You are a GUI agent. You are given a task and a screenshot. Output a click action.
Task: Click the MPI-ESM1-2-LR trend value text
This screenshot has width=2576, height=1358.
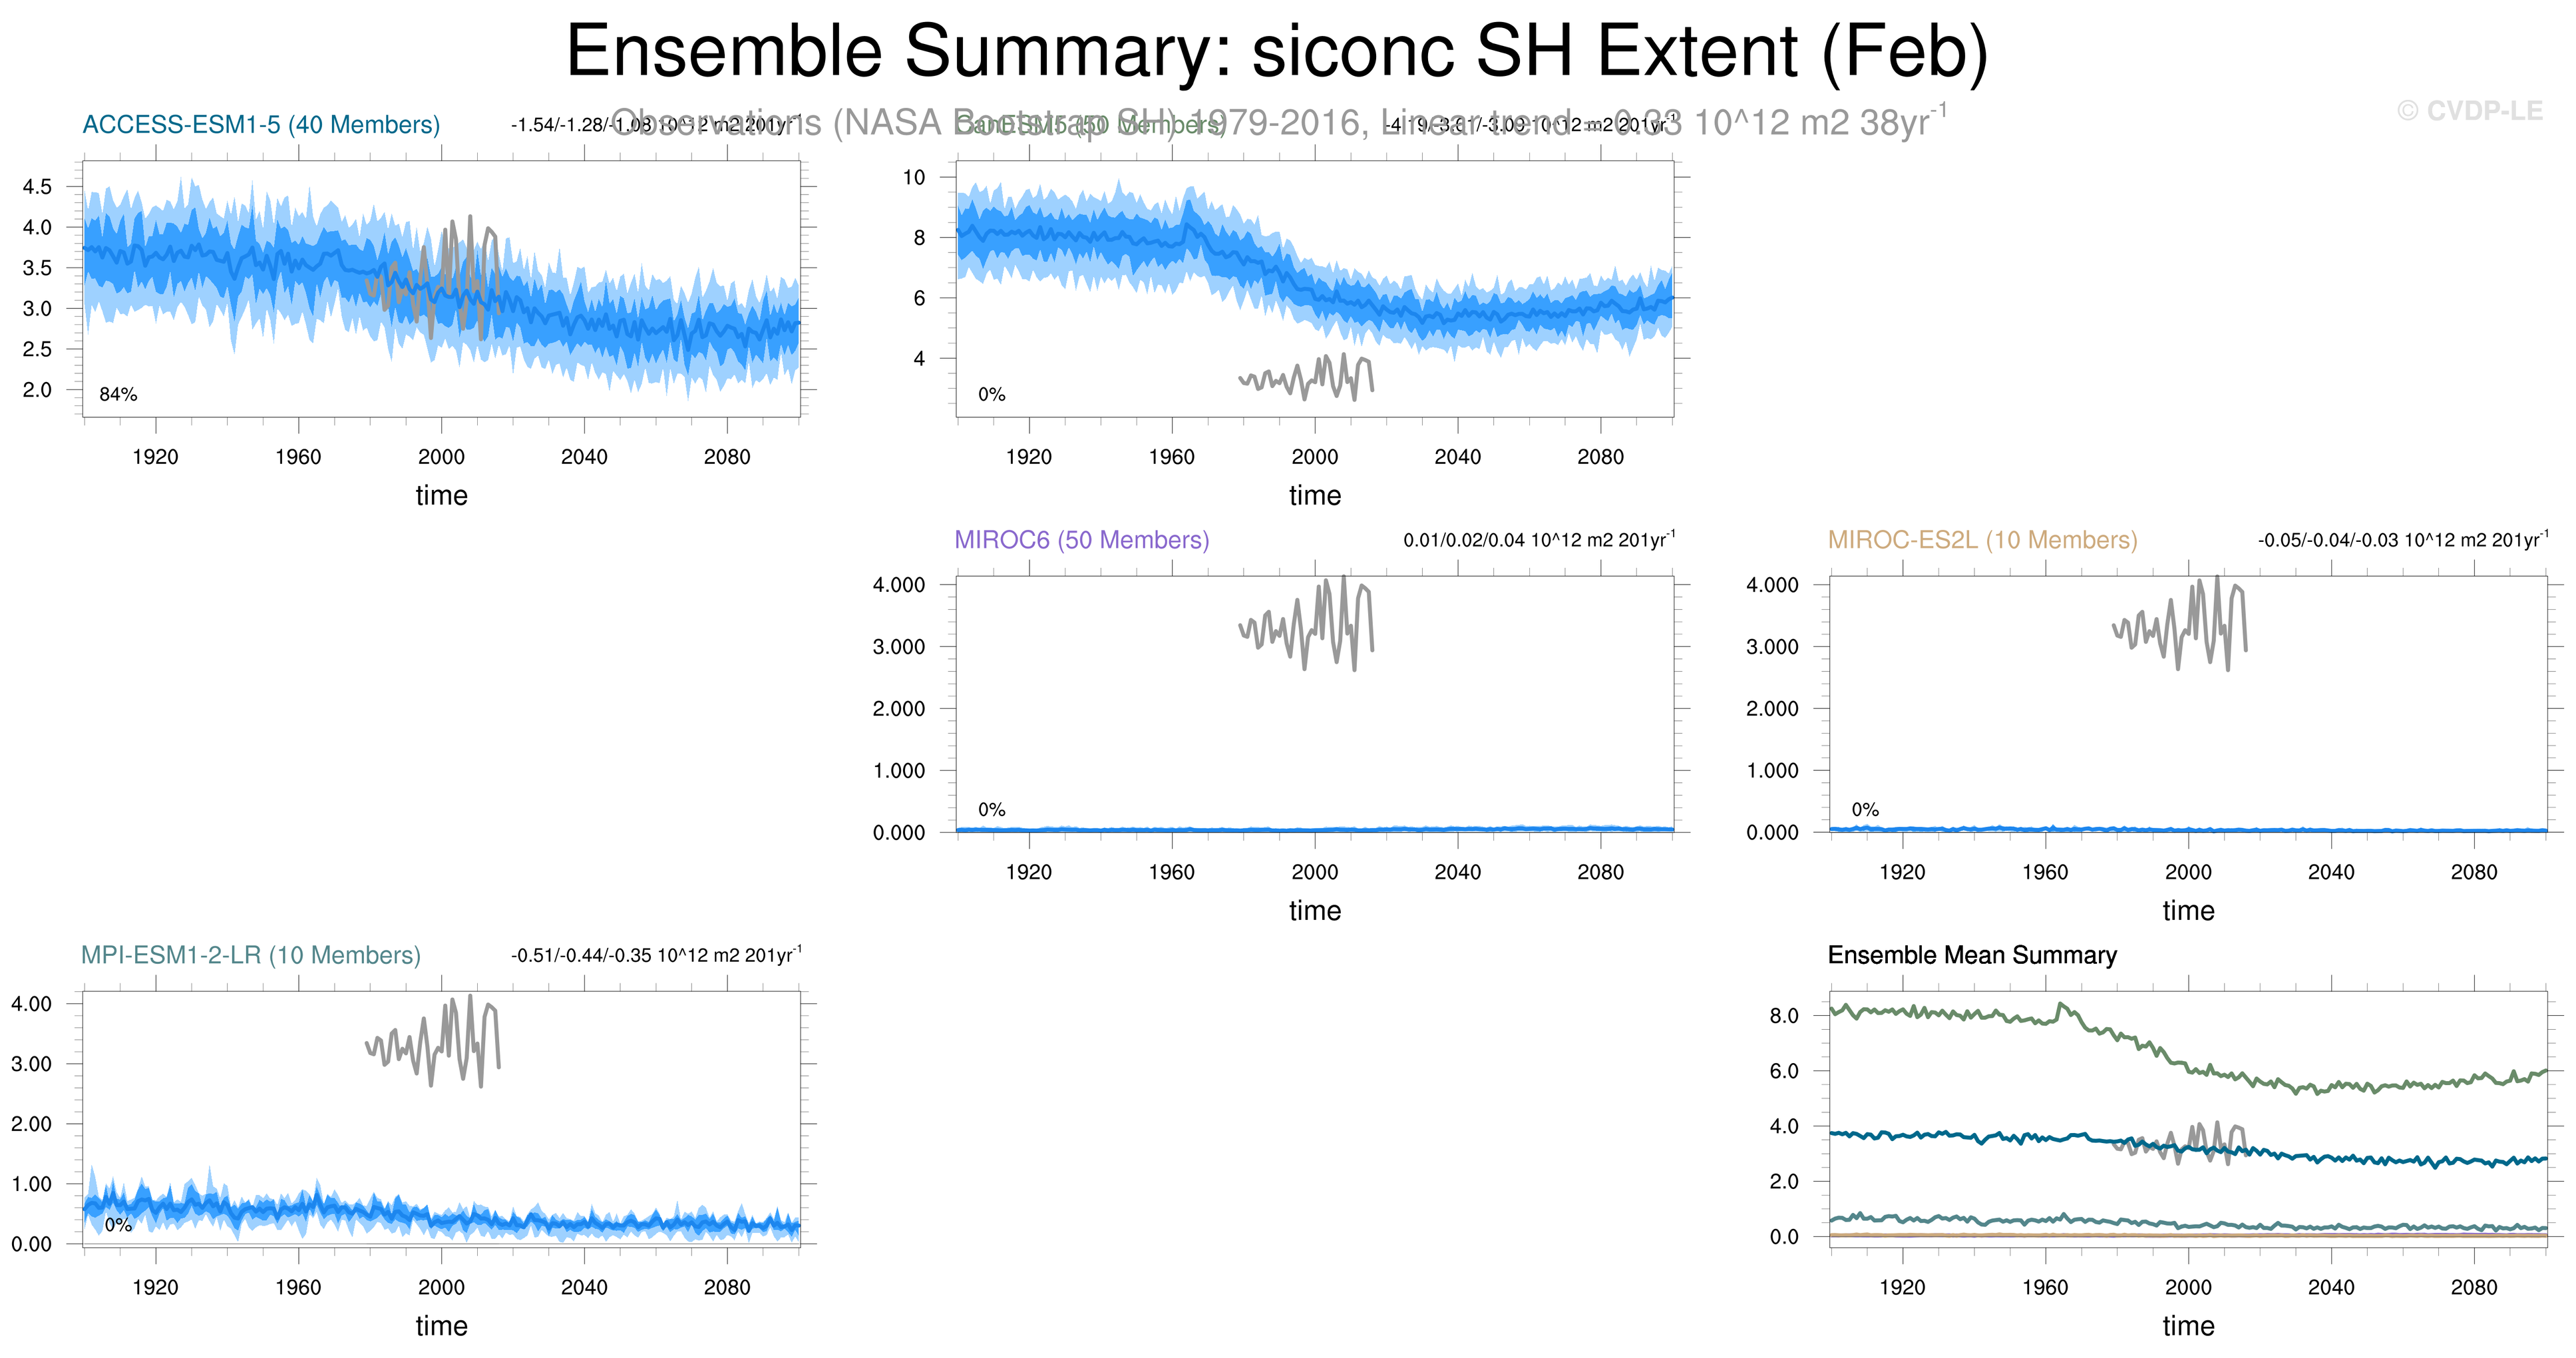pyautogui.click(x=656, y=955)
